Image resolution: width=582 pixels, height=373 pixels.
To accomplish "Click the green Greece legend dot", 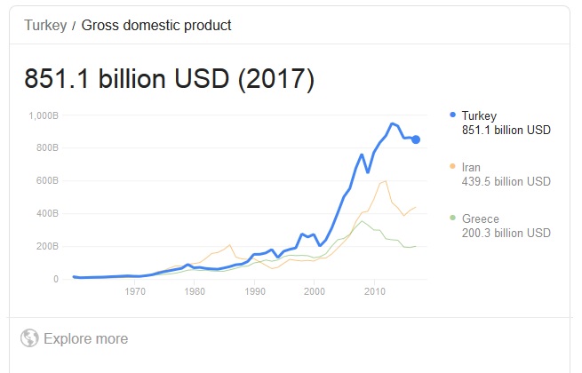I will 452,218.
